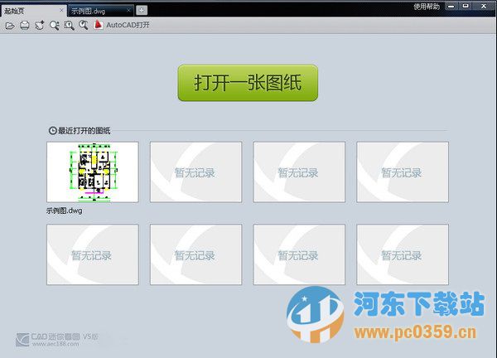
Task: Click the clock icon beside 最近打开的图纸
Action: tap(53, 131)
